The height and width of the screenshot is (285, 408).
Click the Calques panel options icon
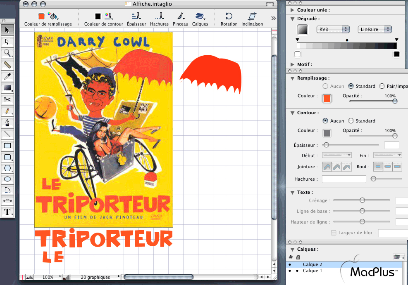click(x=398, y=257)
